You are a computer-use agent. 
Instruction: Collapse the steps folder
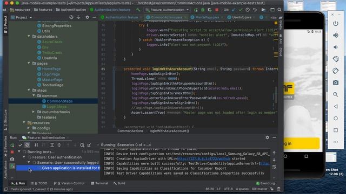click(29, 90)
